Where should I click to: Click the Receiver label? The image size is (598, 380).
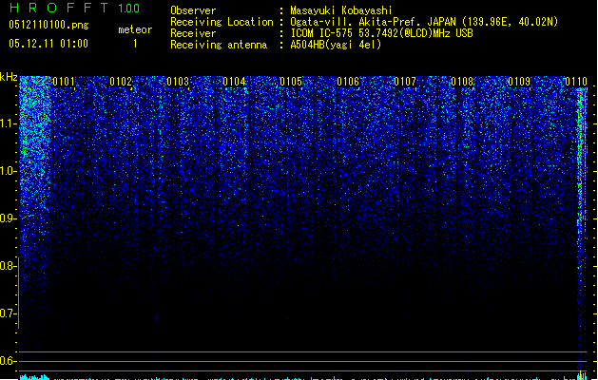tap(193, 33)
